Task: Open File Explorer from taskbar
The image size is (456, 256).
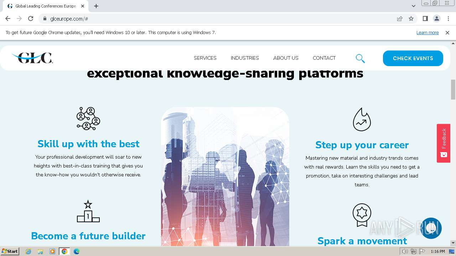Action: [x=40, y=251]
